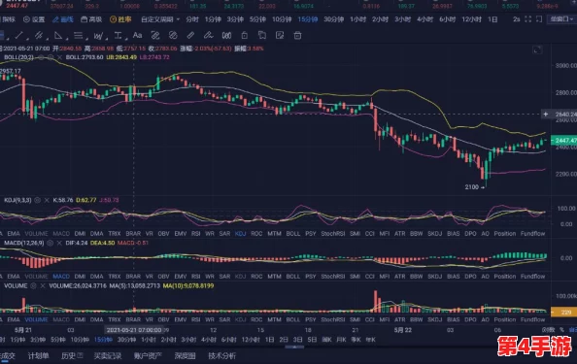Select the wave pattern drawing tool
The image size is (577, 364).
point(98,36)
